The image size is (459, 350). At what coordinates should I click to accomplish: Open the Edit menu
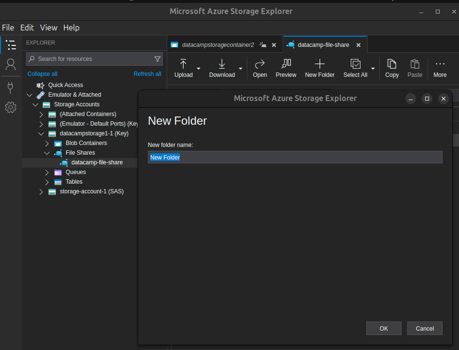[x=27, y=28]
